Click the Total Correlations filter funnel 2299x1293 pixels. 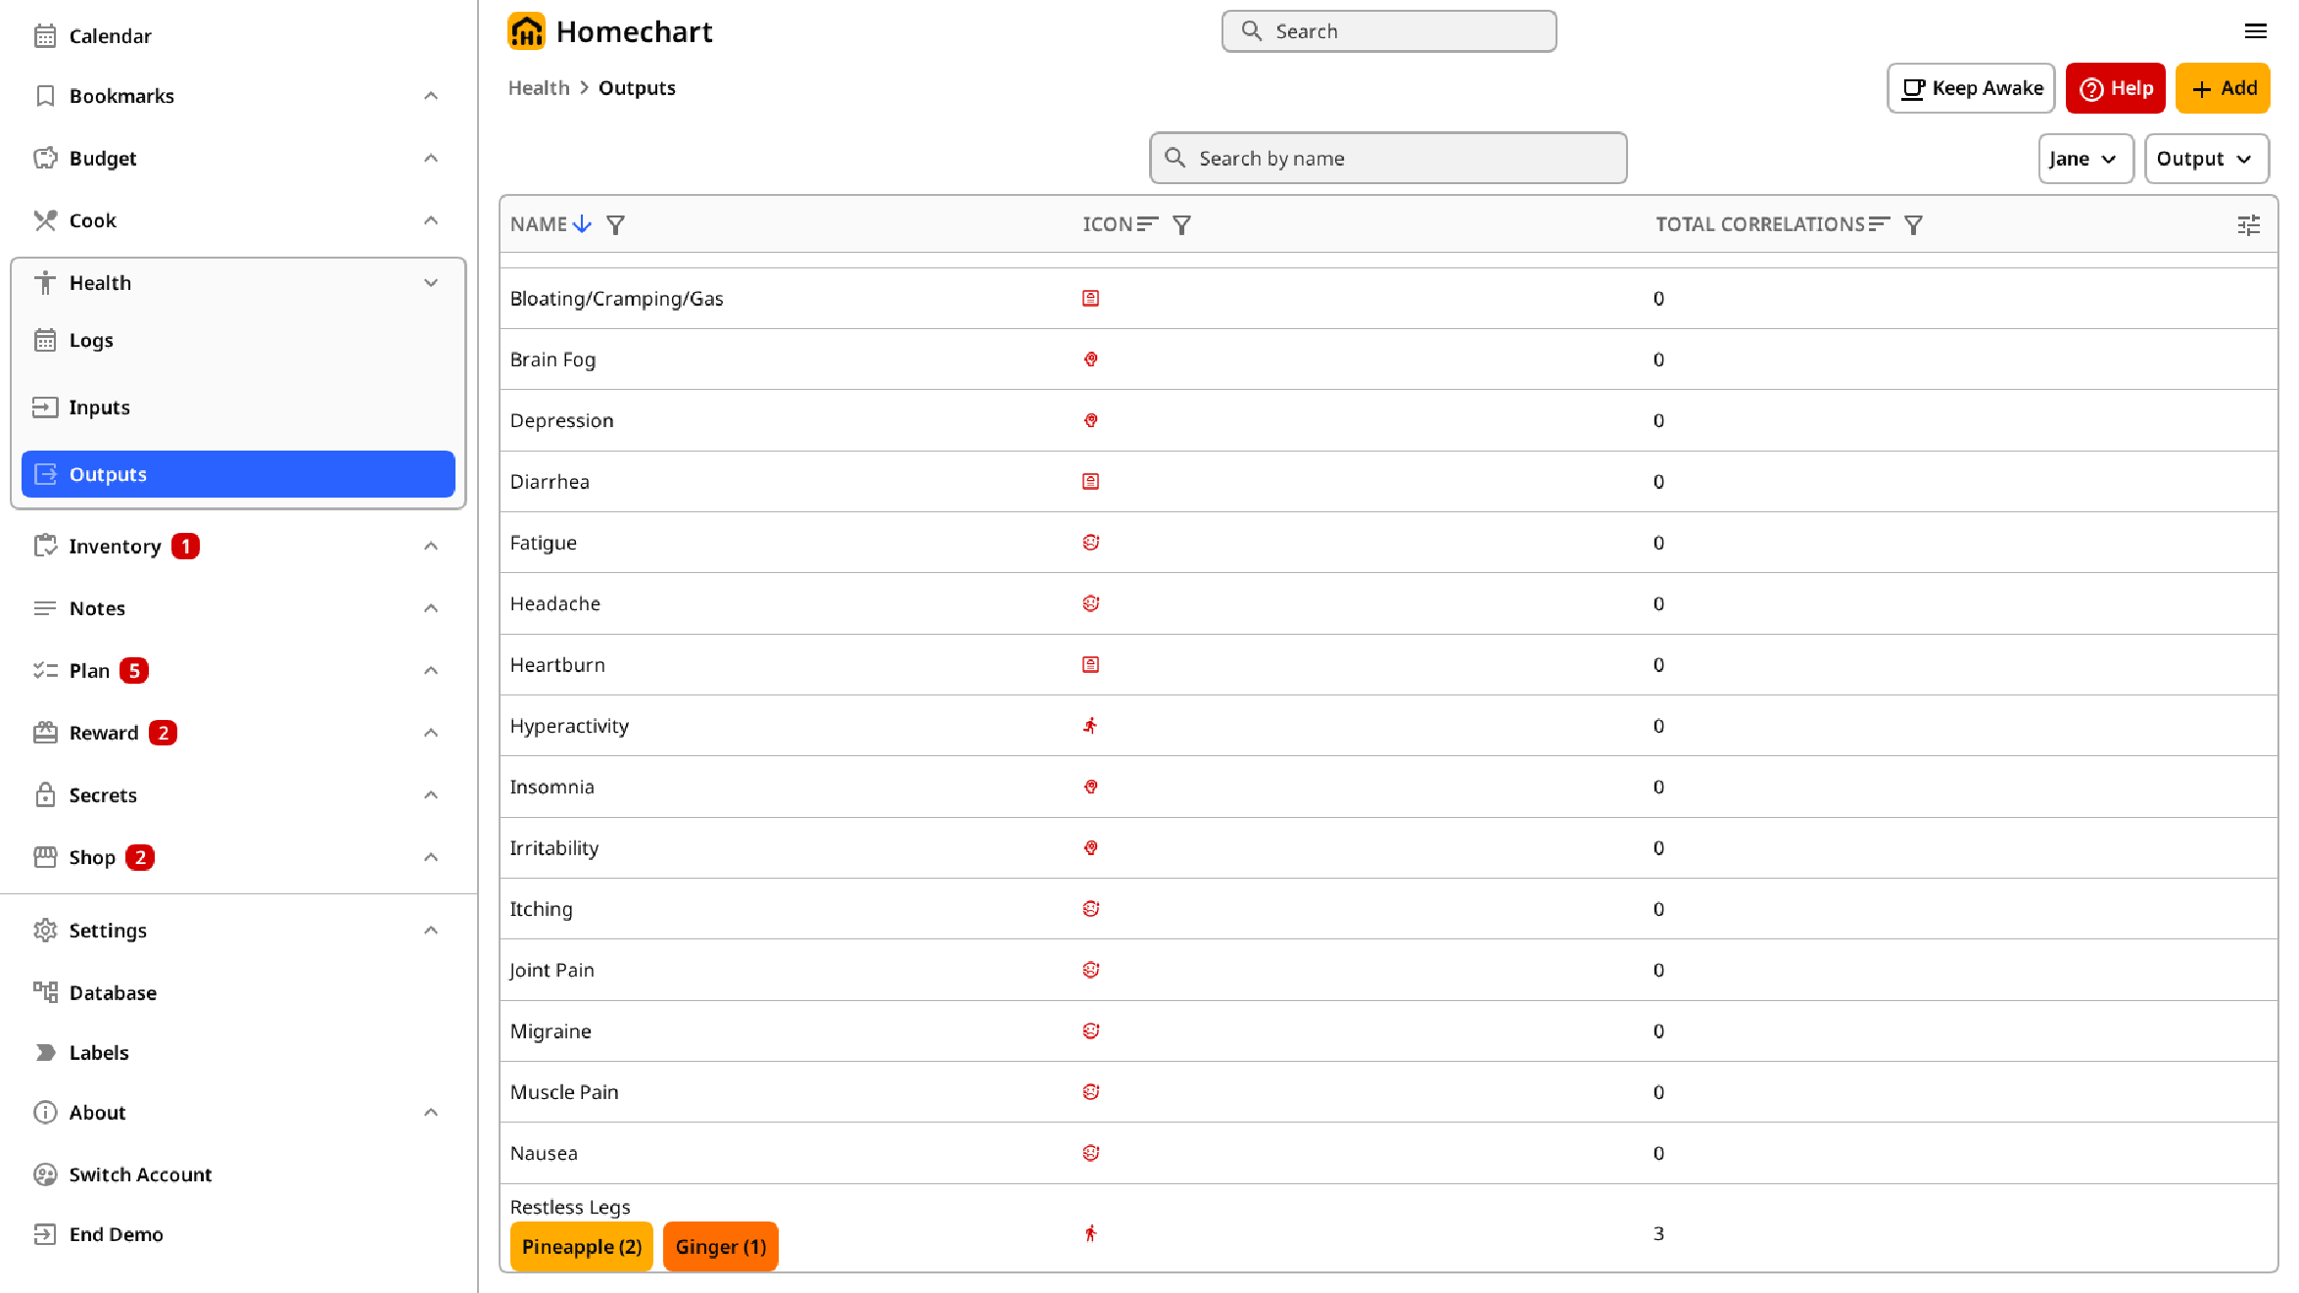pos(1913,225)
